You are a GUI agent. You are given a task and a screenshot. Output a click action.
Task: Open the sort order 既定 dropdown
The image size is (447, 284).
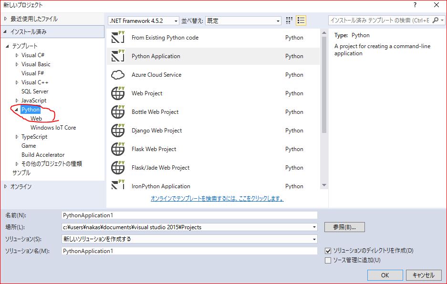[x=243, y=21]
